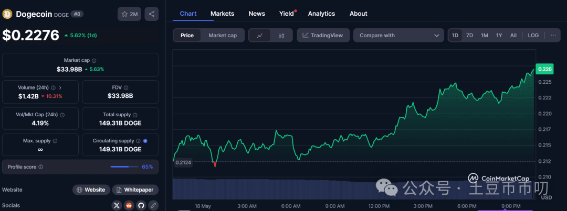Show Max. supply info icon

55,141
